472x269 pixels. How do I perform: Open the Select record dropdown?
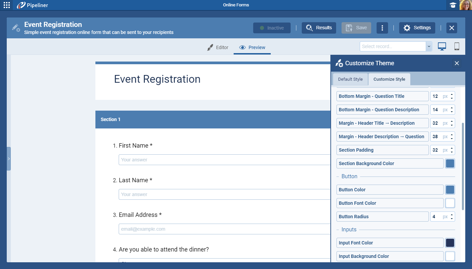coord(429,46)
